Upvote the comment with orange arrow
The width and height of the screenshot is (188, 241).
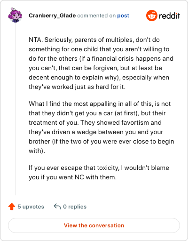(x=12, y=207)
